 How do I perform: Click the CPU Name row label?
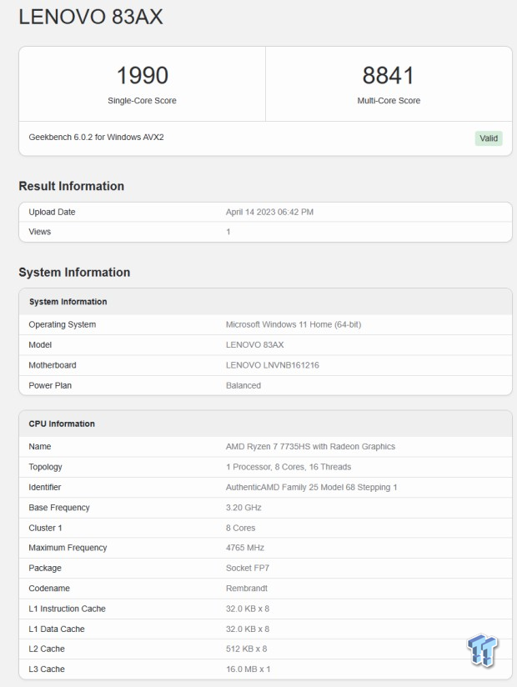[40, 446]
